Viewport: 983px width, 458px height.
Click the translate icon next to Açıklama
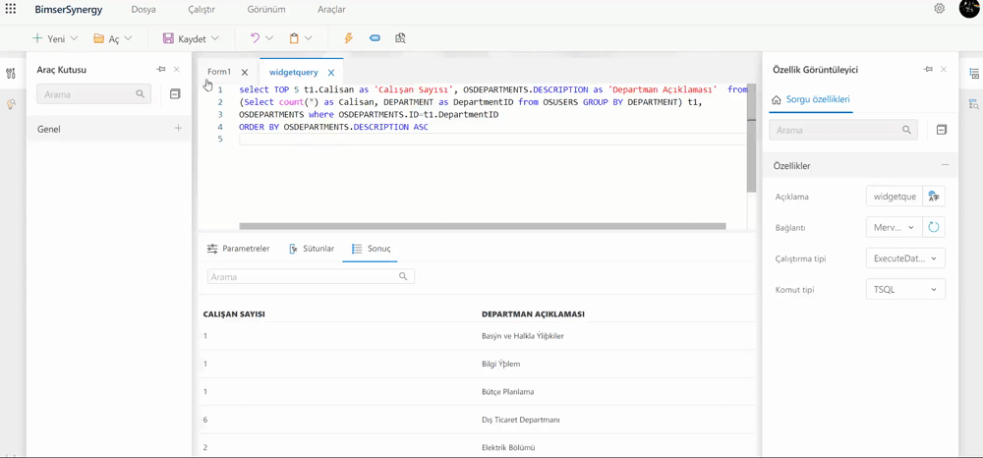click(934, 197)
